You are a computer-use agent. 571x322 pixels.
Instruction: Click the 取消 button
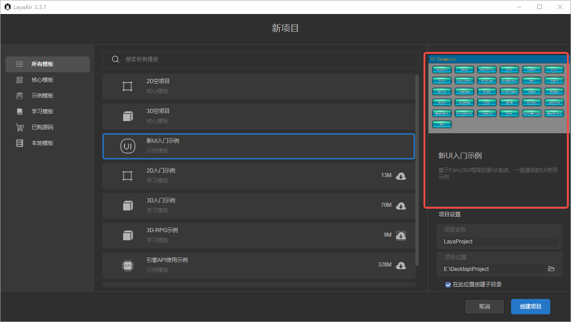tap(484, 306)
